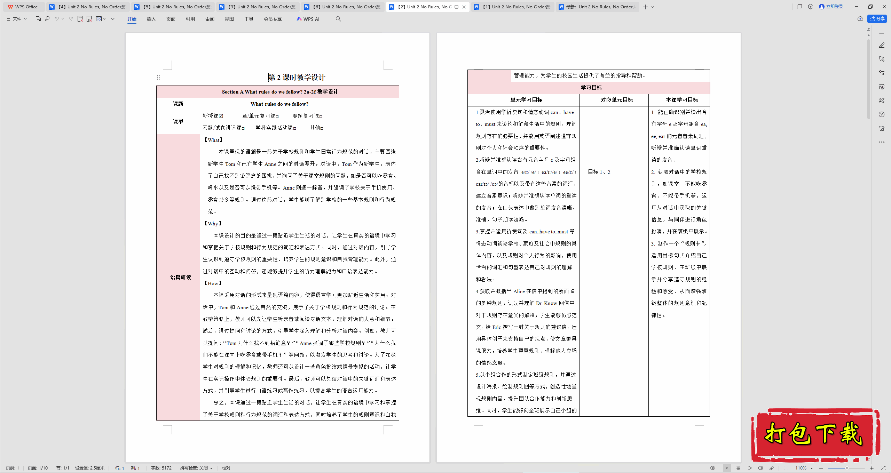Image resolution: width=891 pixels, height=473 pixels.
Task: Select the pen icon in right sidebar
Action: click(882, 45)
